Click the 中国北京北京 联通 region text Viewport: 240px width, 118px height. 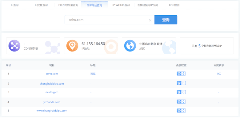tap(151, 44)
